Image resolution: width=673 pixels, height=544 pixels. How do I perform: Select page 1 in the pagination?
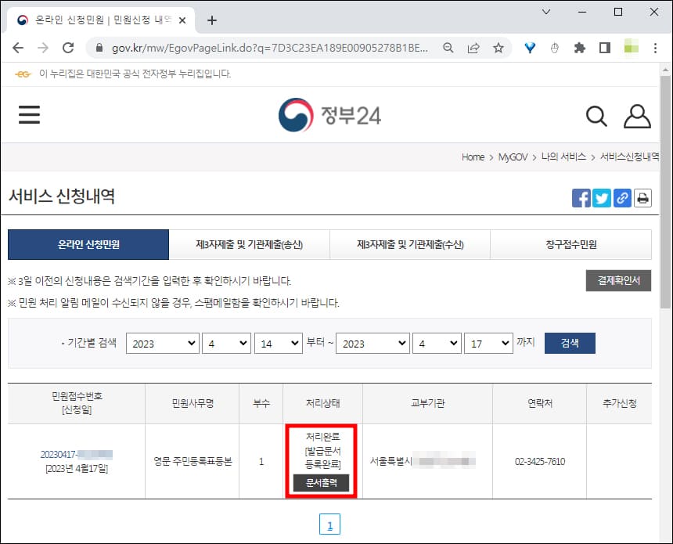click(330, 524)
